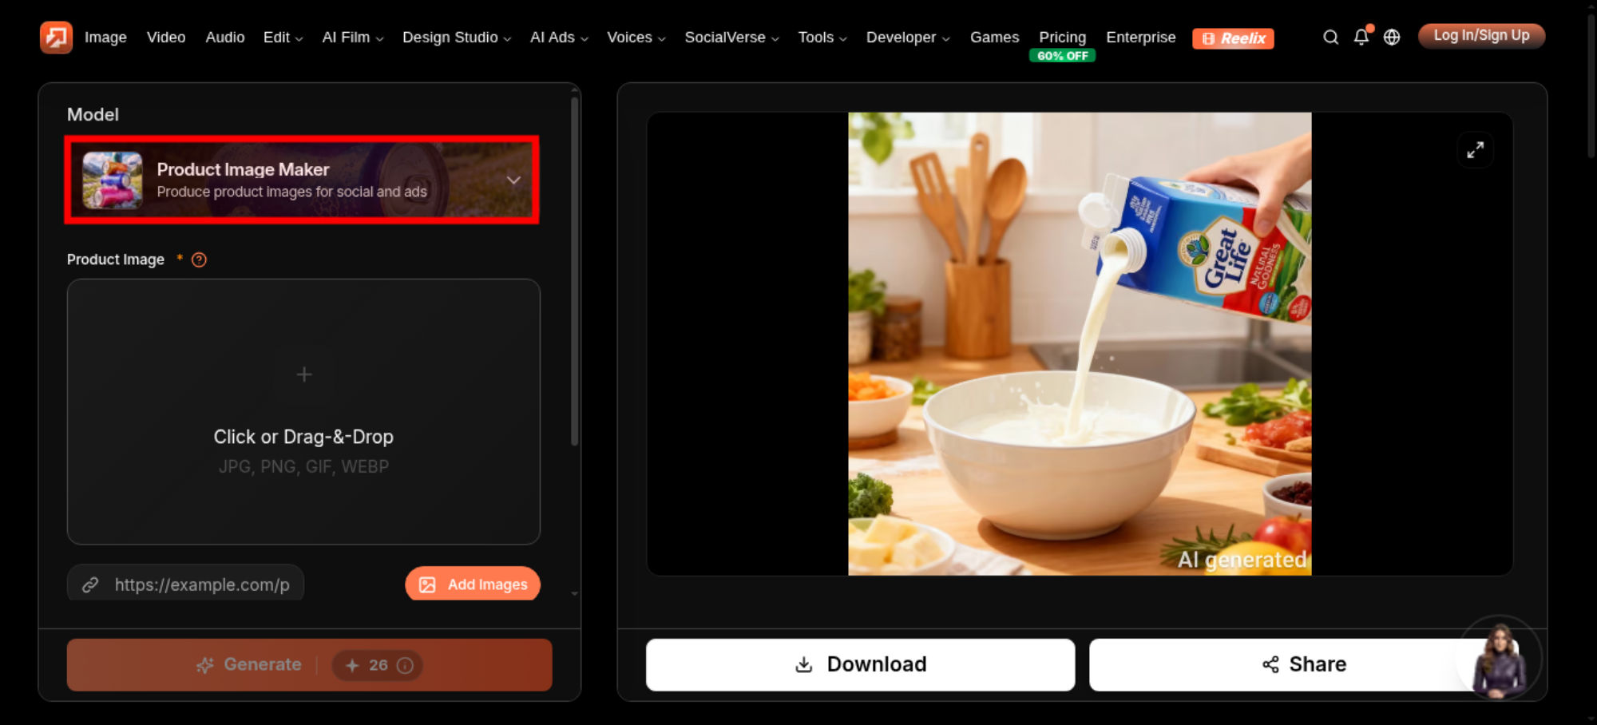Open the Tools dropdown menu
Viewport: 1597px width, 725px height.
822,38
